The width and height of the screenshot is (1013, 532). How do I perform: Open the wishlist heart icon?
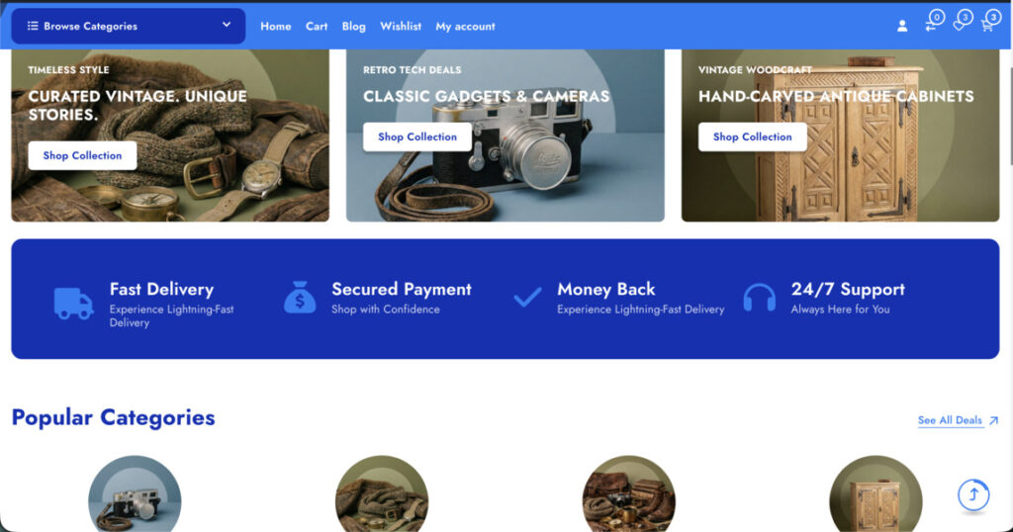962,22
